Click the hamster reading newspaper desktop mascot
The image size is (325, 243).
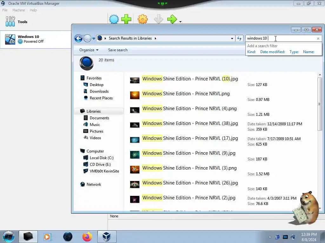(306, 209)
